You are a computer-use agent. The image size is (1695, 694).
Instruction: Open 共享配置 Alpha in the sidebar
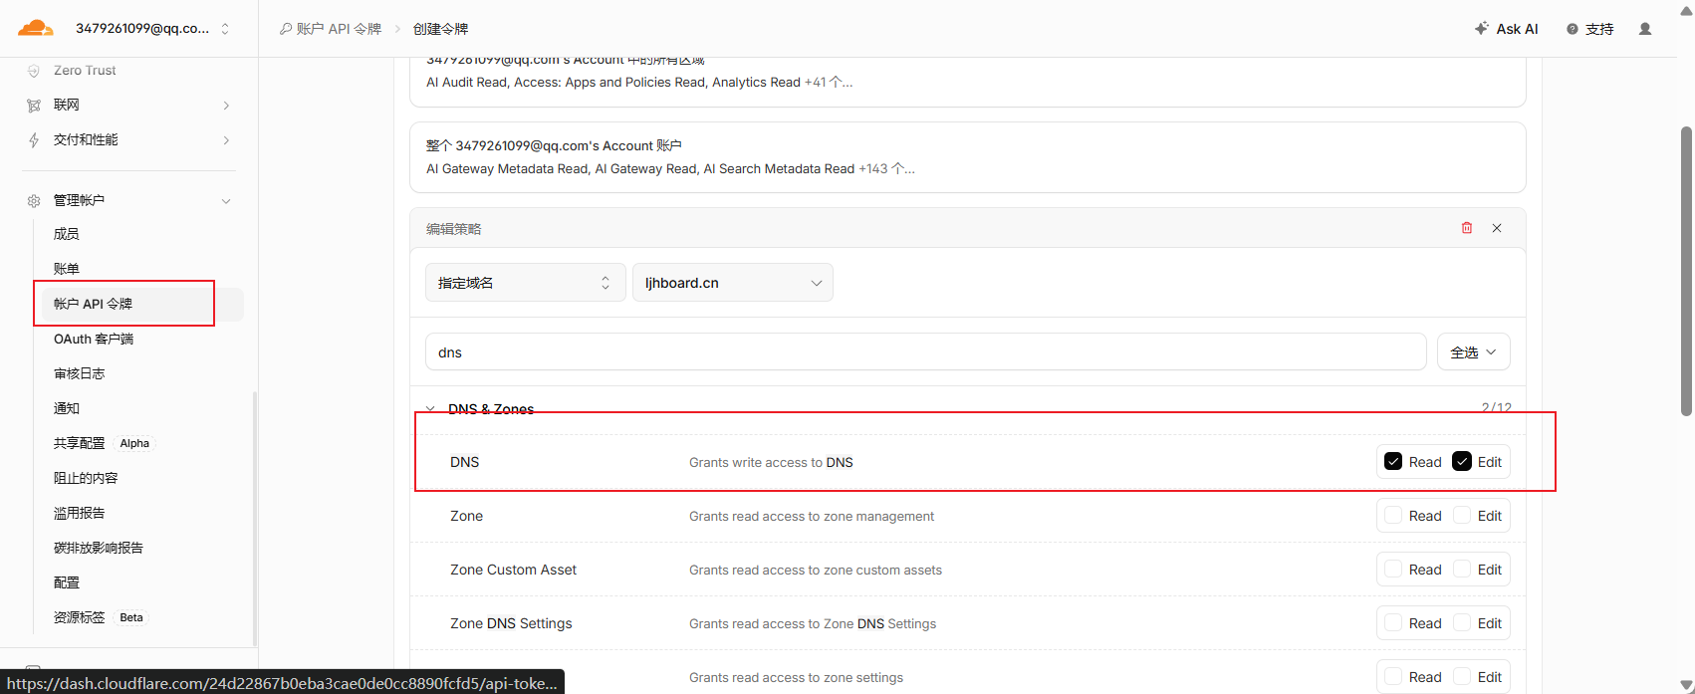click(104, 443)
